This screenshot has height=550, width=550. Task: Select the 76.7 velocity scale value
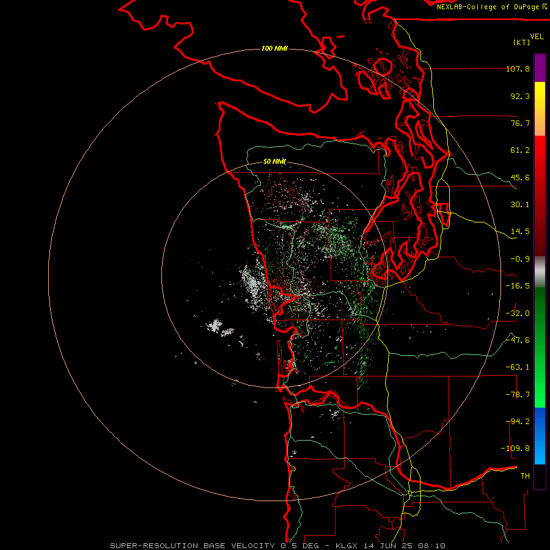pyautogui.click(x=520, y=123)
